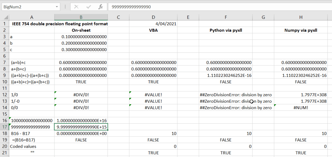Select cell containing 1.000000000000000E+16
332x157 pixels.
click(x=81, y=120)
